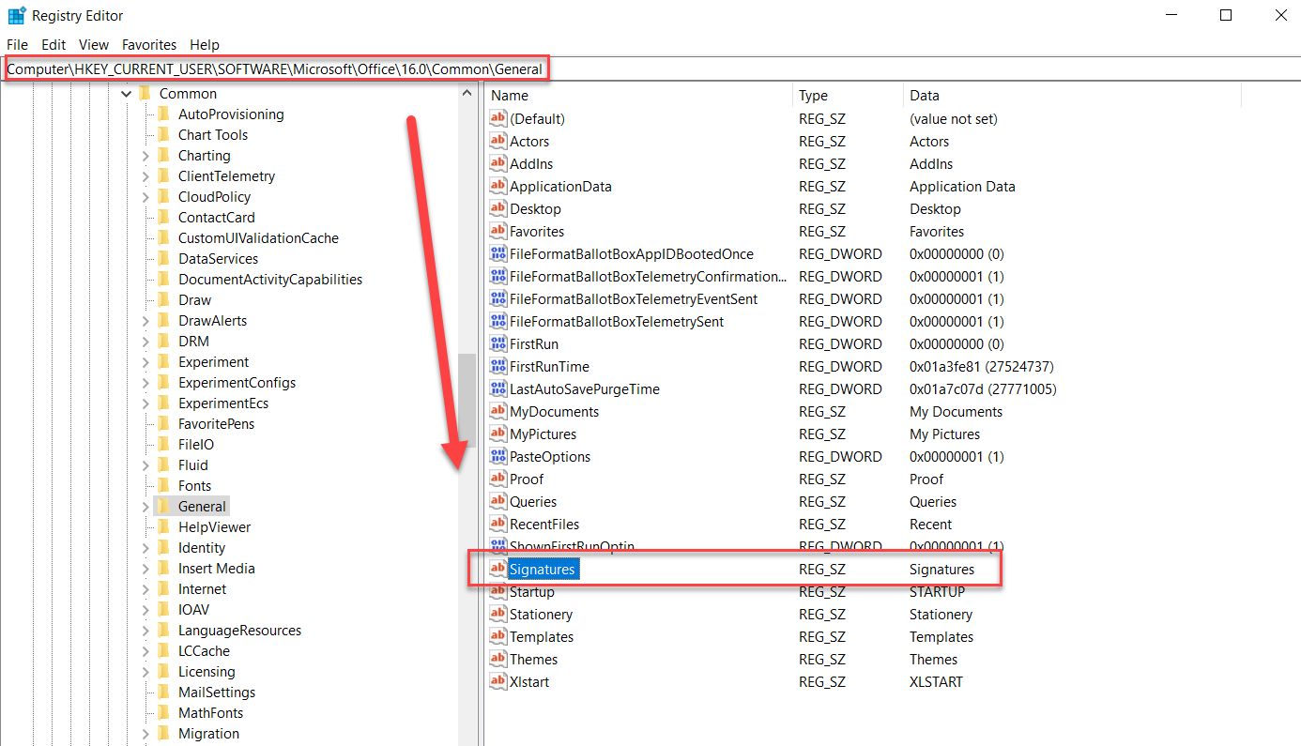Collapse the Common key
The height and width of the screenshot is (746, 1301).
pyautogui.click(x=126, y=93)
